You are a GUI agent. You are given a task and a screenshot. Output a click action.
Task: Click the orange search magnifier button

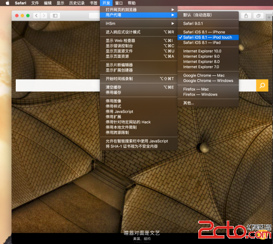tap(262, 85)
